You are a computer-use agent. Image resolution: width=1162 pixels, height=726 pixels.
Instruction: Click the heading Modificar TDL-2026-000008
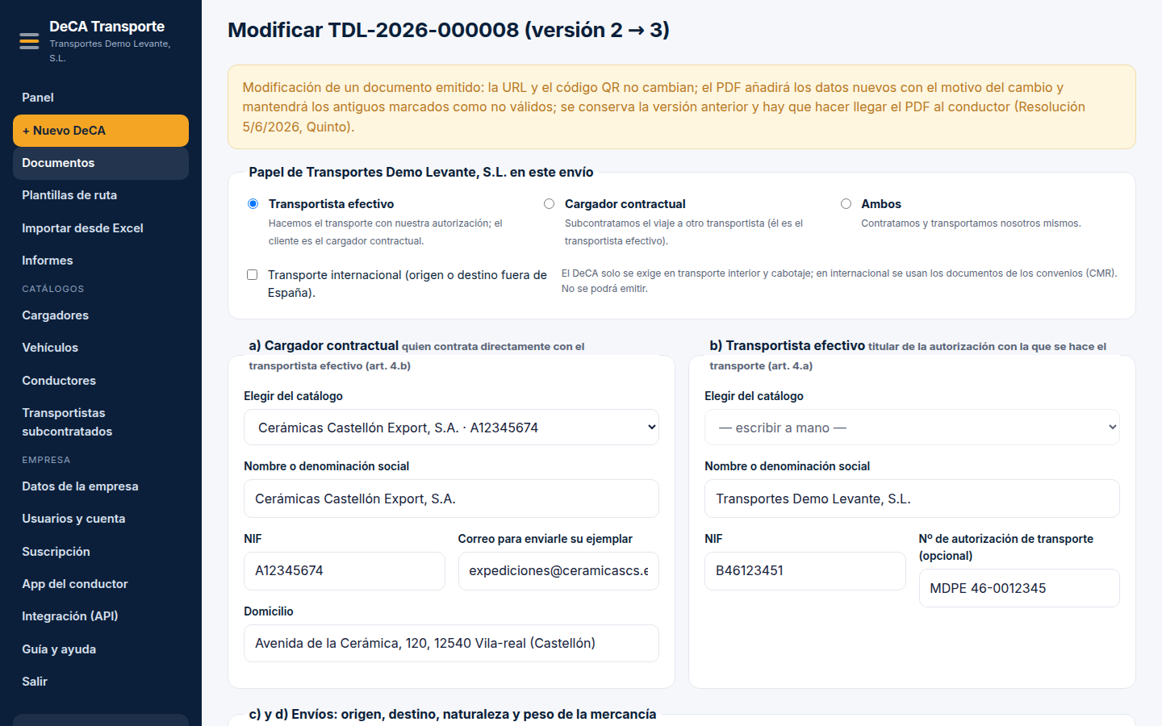(449, 30)
